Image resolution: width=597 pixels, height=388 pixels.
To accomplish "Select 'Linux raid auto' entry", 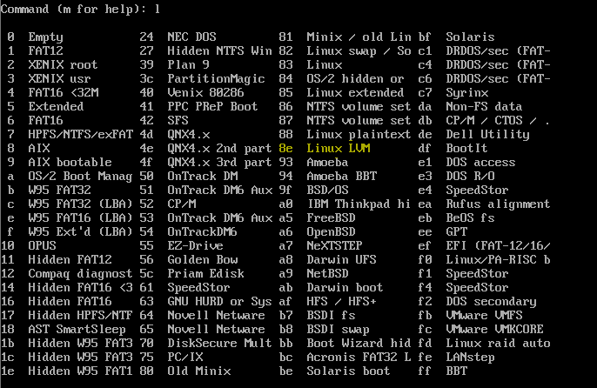I will click(x=498, y=343).
